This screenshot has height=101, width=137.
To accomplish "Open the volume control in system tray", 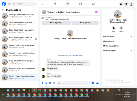I will pyautogui.click(x=119, y=94).
